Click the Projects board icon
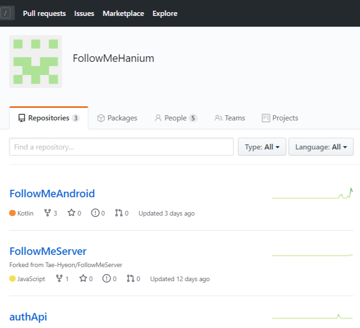Screen dimensions: 360x328 coord(266,118)
